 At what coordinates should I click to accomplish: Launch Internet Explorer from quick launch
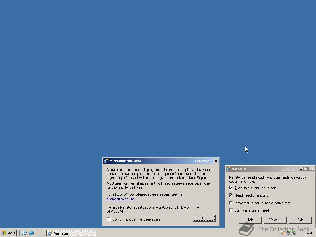(x=31, y=233)
